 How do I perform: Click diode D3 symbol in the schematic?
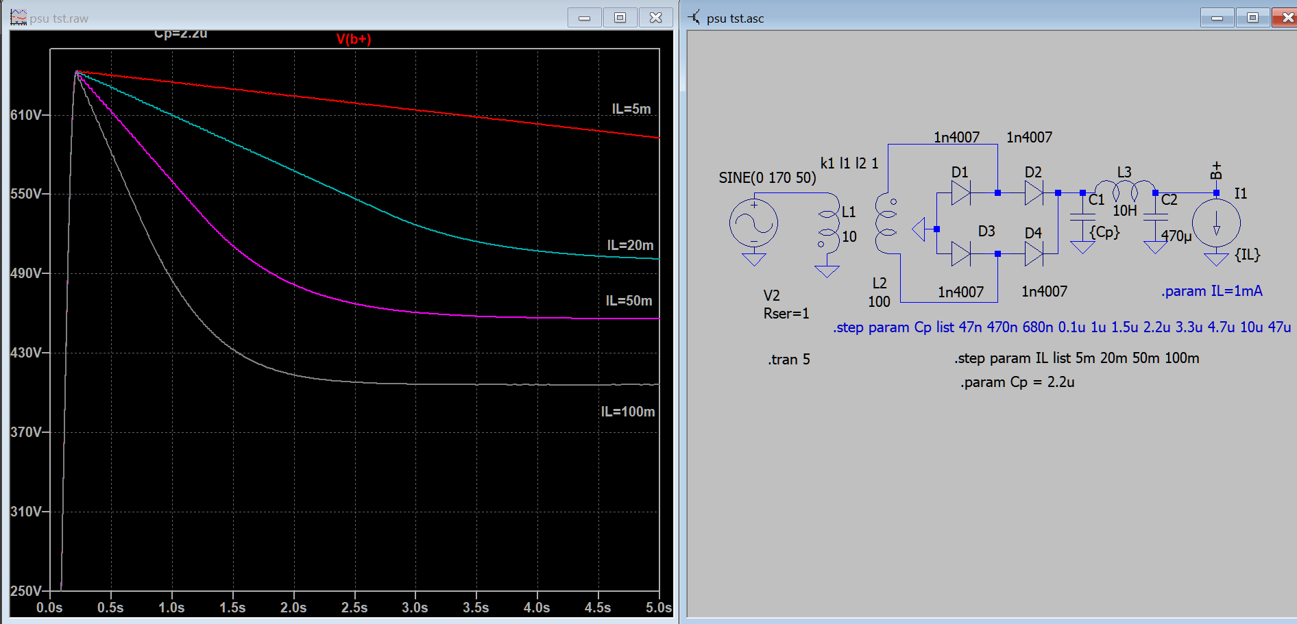(x=961, y=254)
